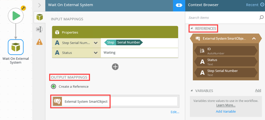Click the add property plus circle
The height and width of the screenshot is (120, 265).
point(115,67)
